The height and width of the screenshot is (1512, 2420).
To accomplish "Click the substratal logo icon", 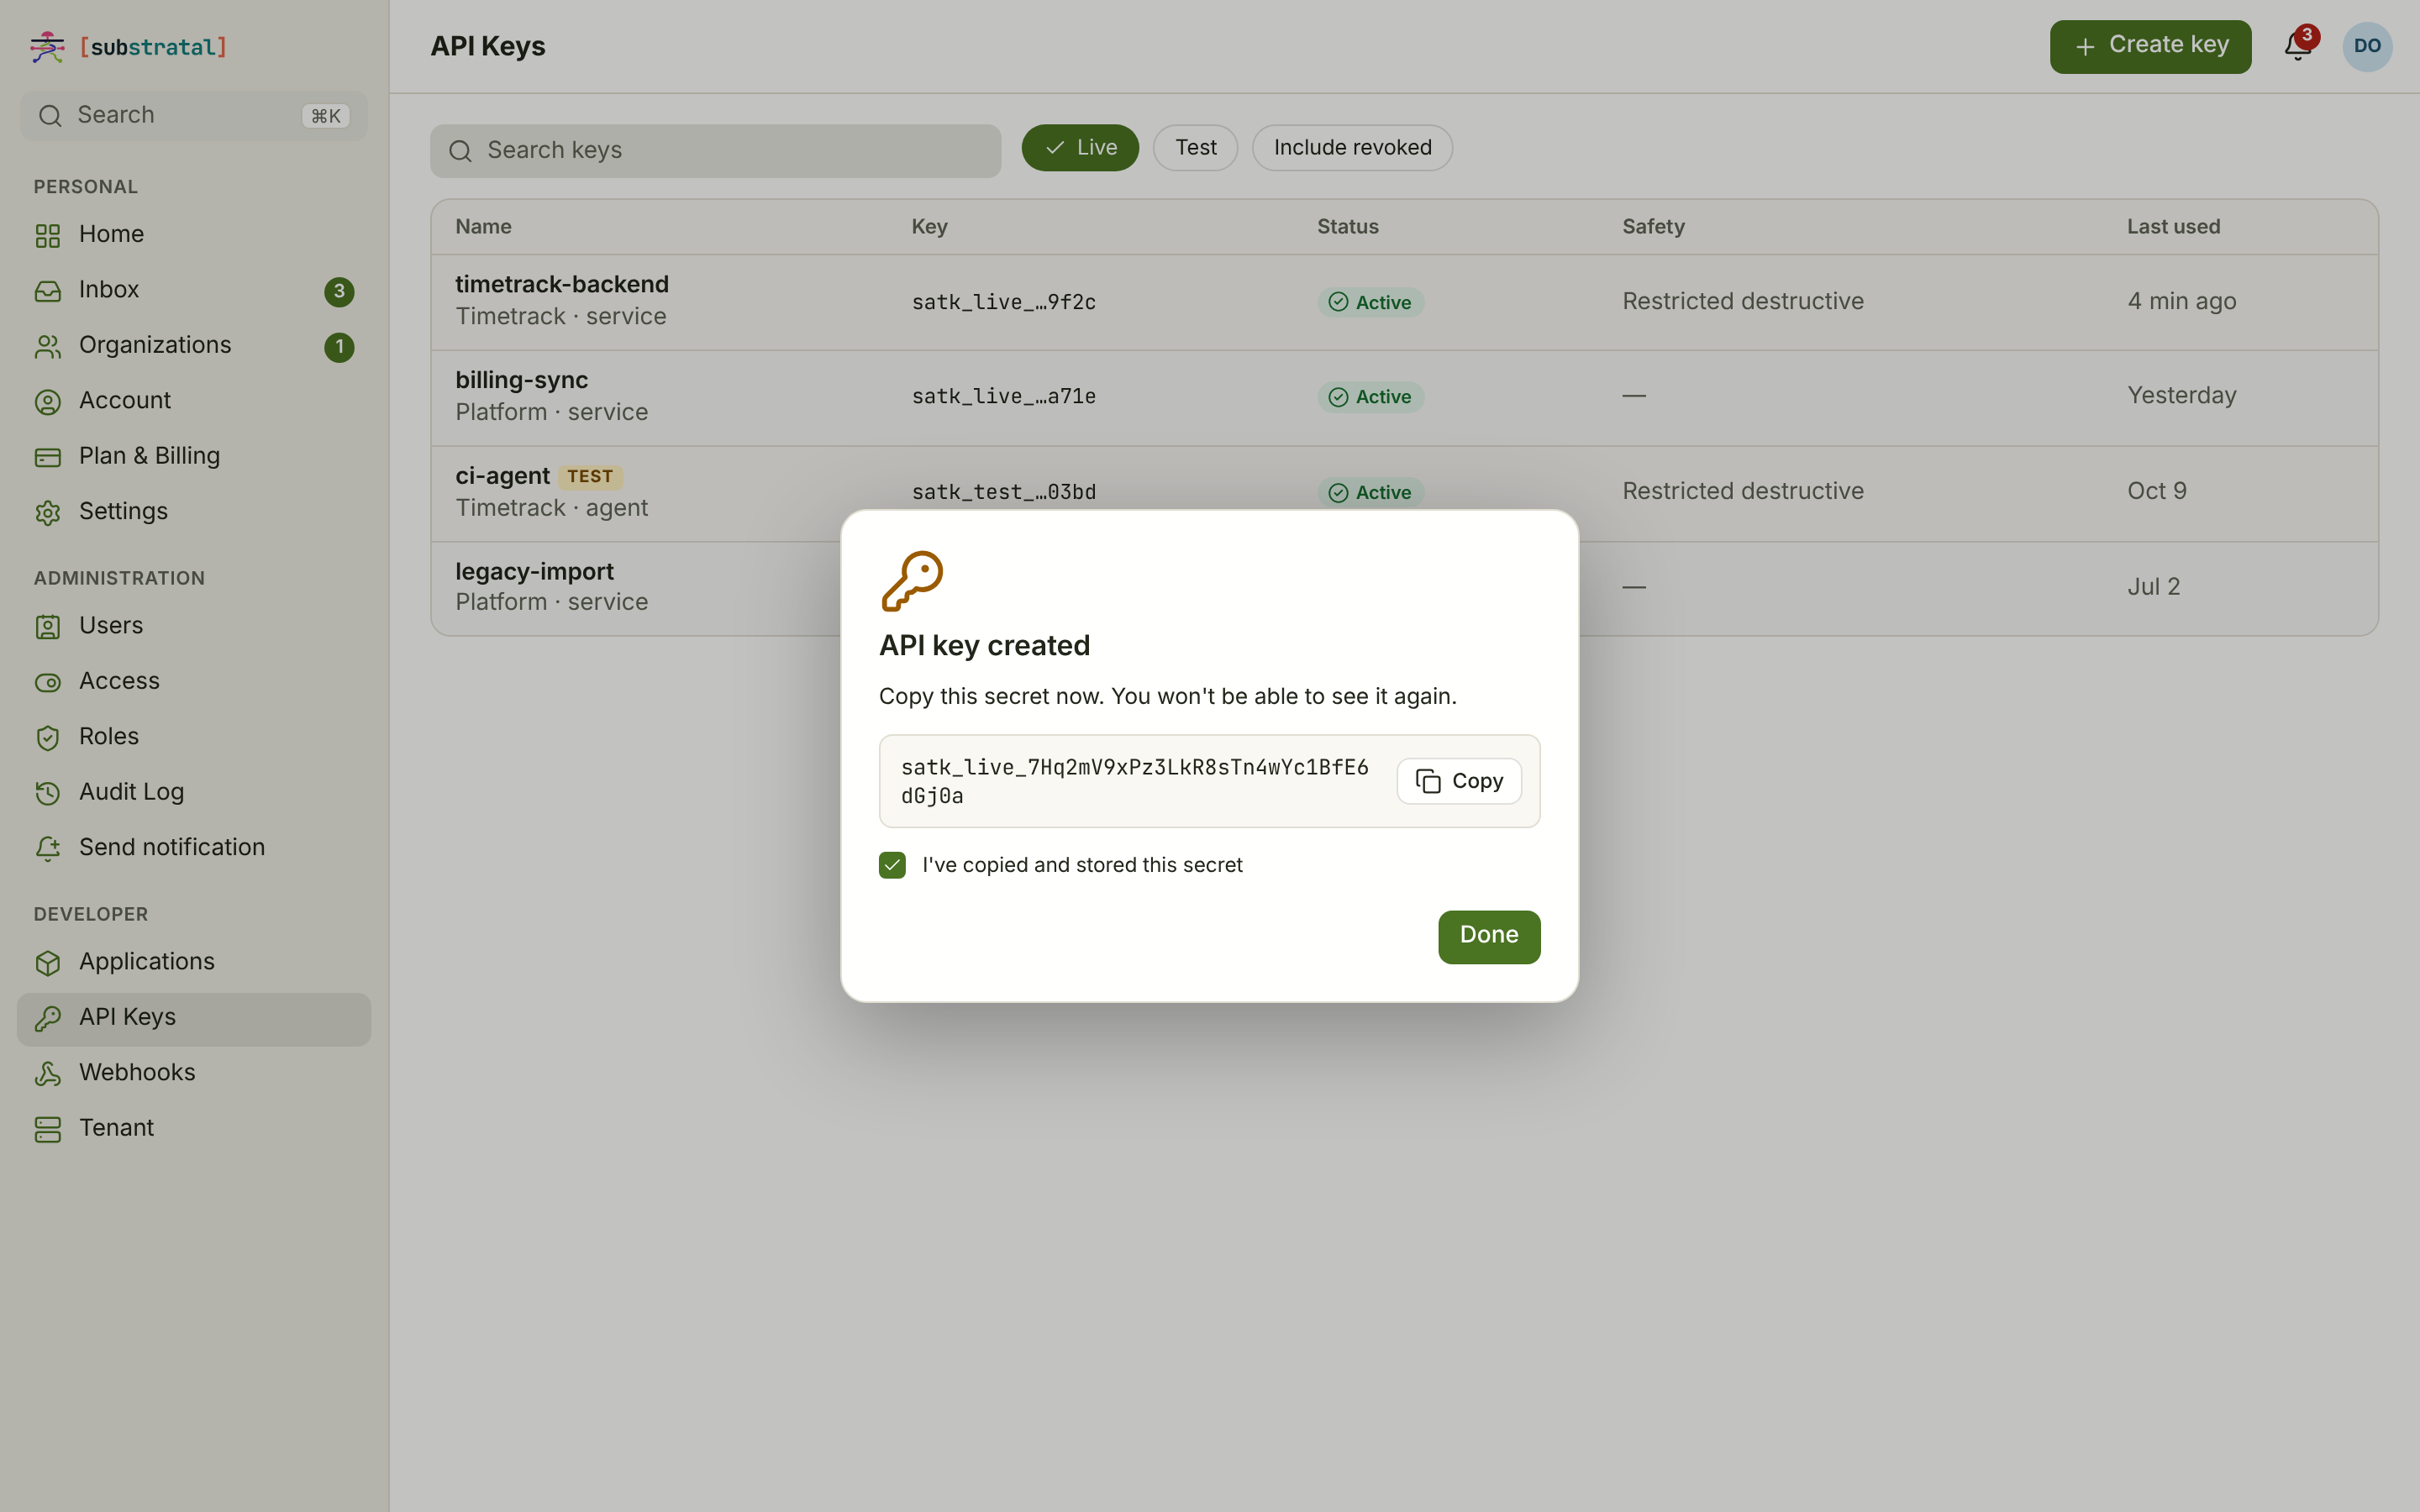I will pyautogui.click(x=47, y=47).
